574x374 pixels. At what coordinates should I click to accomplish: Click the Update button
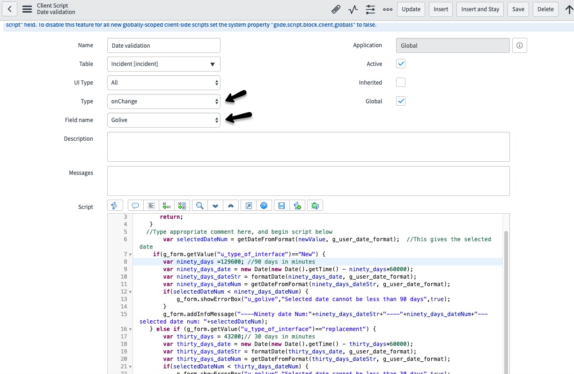point(411,9)
